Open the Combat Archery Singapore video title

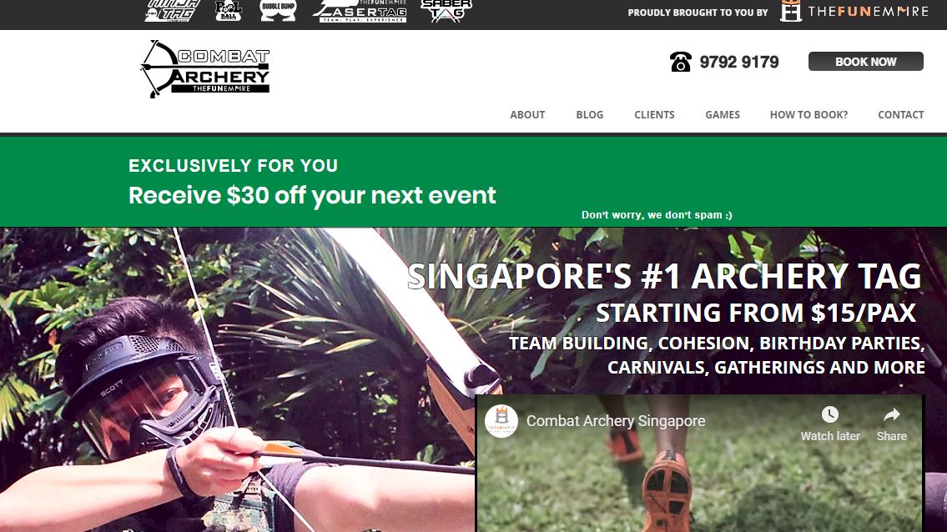(616, 421)
